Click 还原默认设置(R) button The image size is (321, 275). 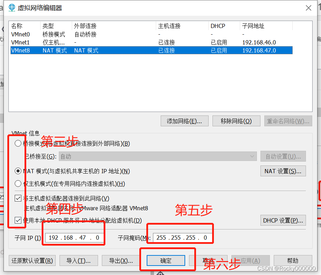click(32, 261)
